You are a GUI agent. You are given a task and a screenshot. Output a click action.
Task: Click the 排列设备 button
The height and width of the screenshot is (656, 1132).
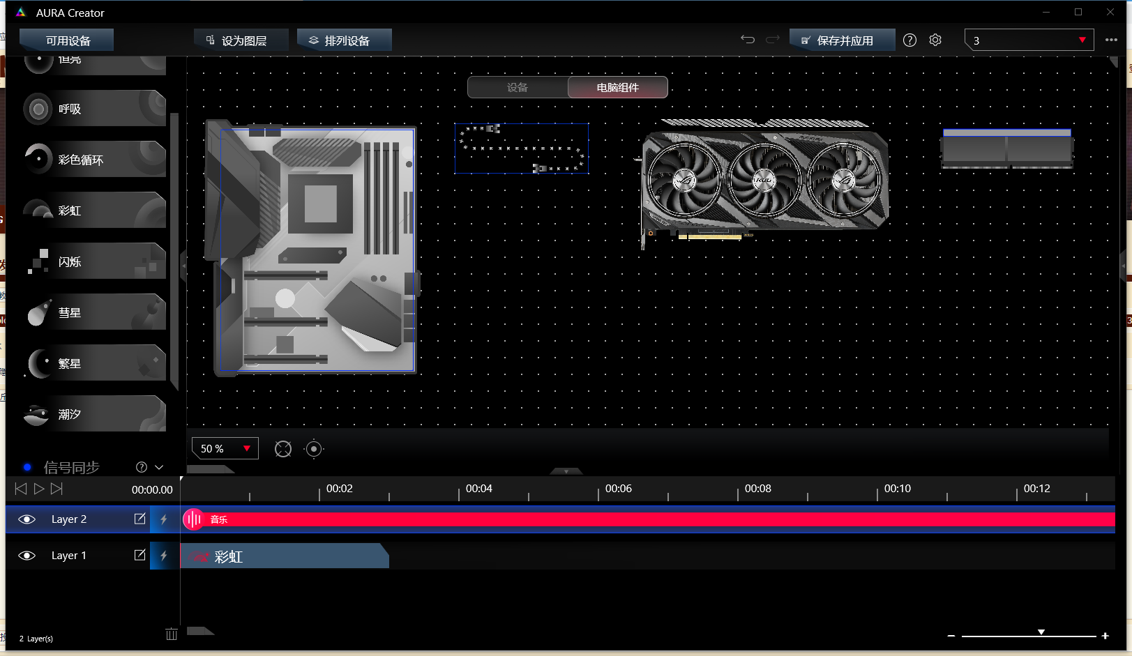(x=344, y=40)
